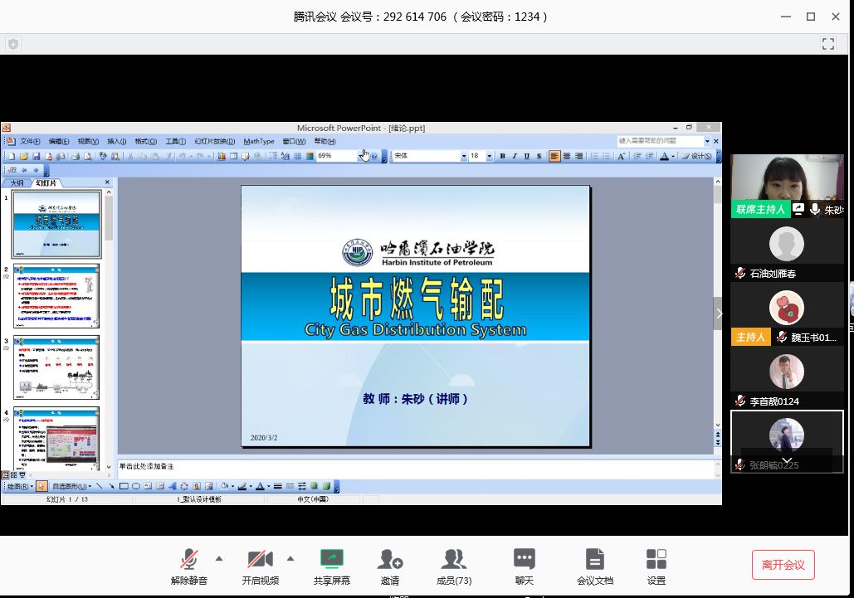Open the 成员(73) members list
This screenshot has height=598, width=854.
point(453,566)
